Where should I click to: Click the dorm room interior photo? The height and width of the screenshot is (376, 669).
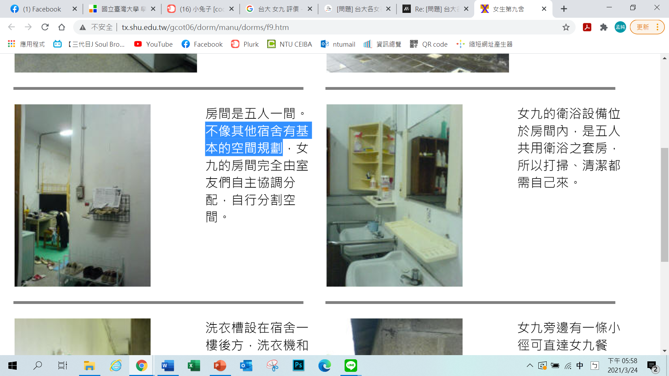[83, 195]
